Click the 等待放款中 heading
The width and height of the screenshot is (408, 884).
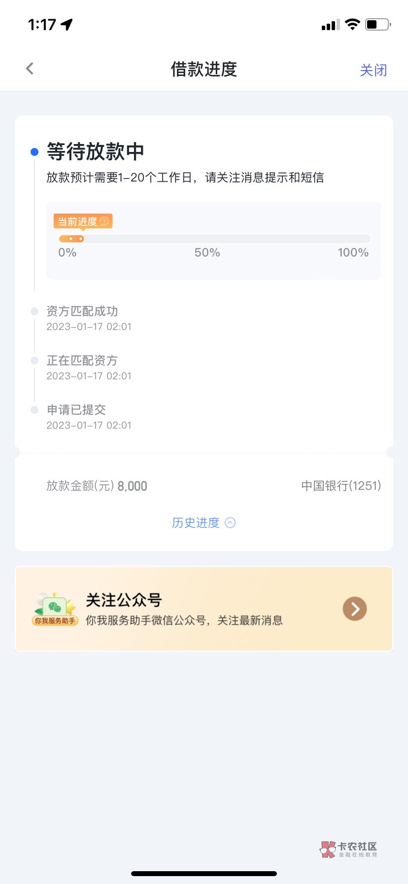coord(95,151)
